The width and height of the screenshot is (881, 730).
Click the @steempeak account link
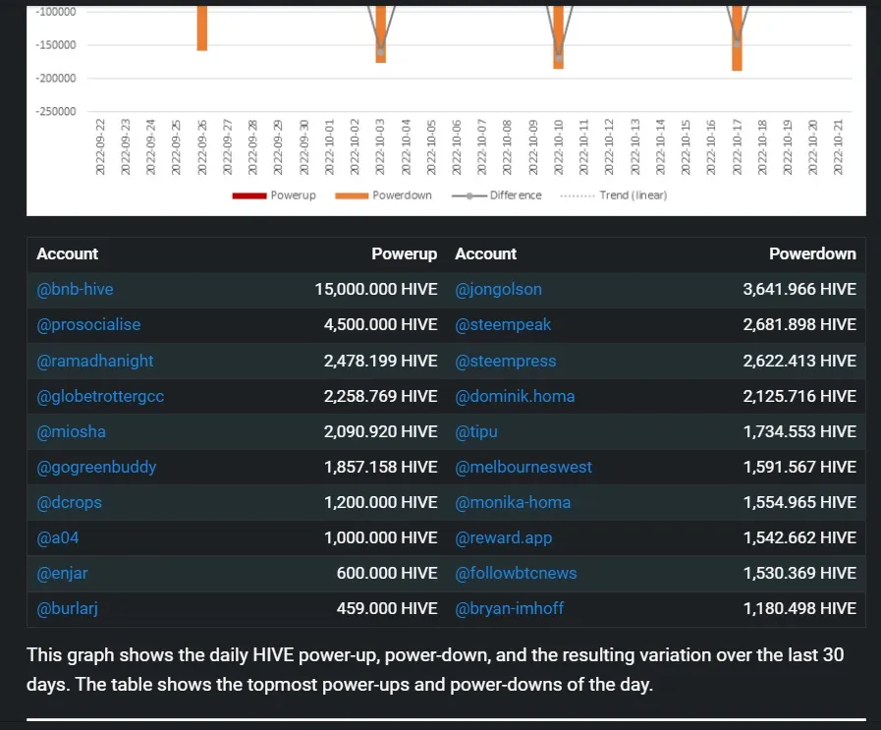point(503,325)
